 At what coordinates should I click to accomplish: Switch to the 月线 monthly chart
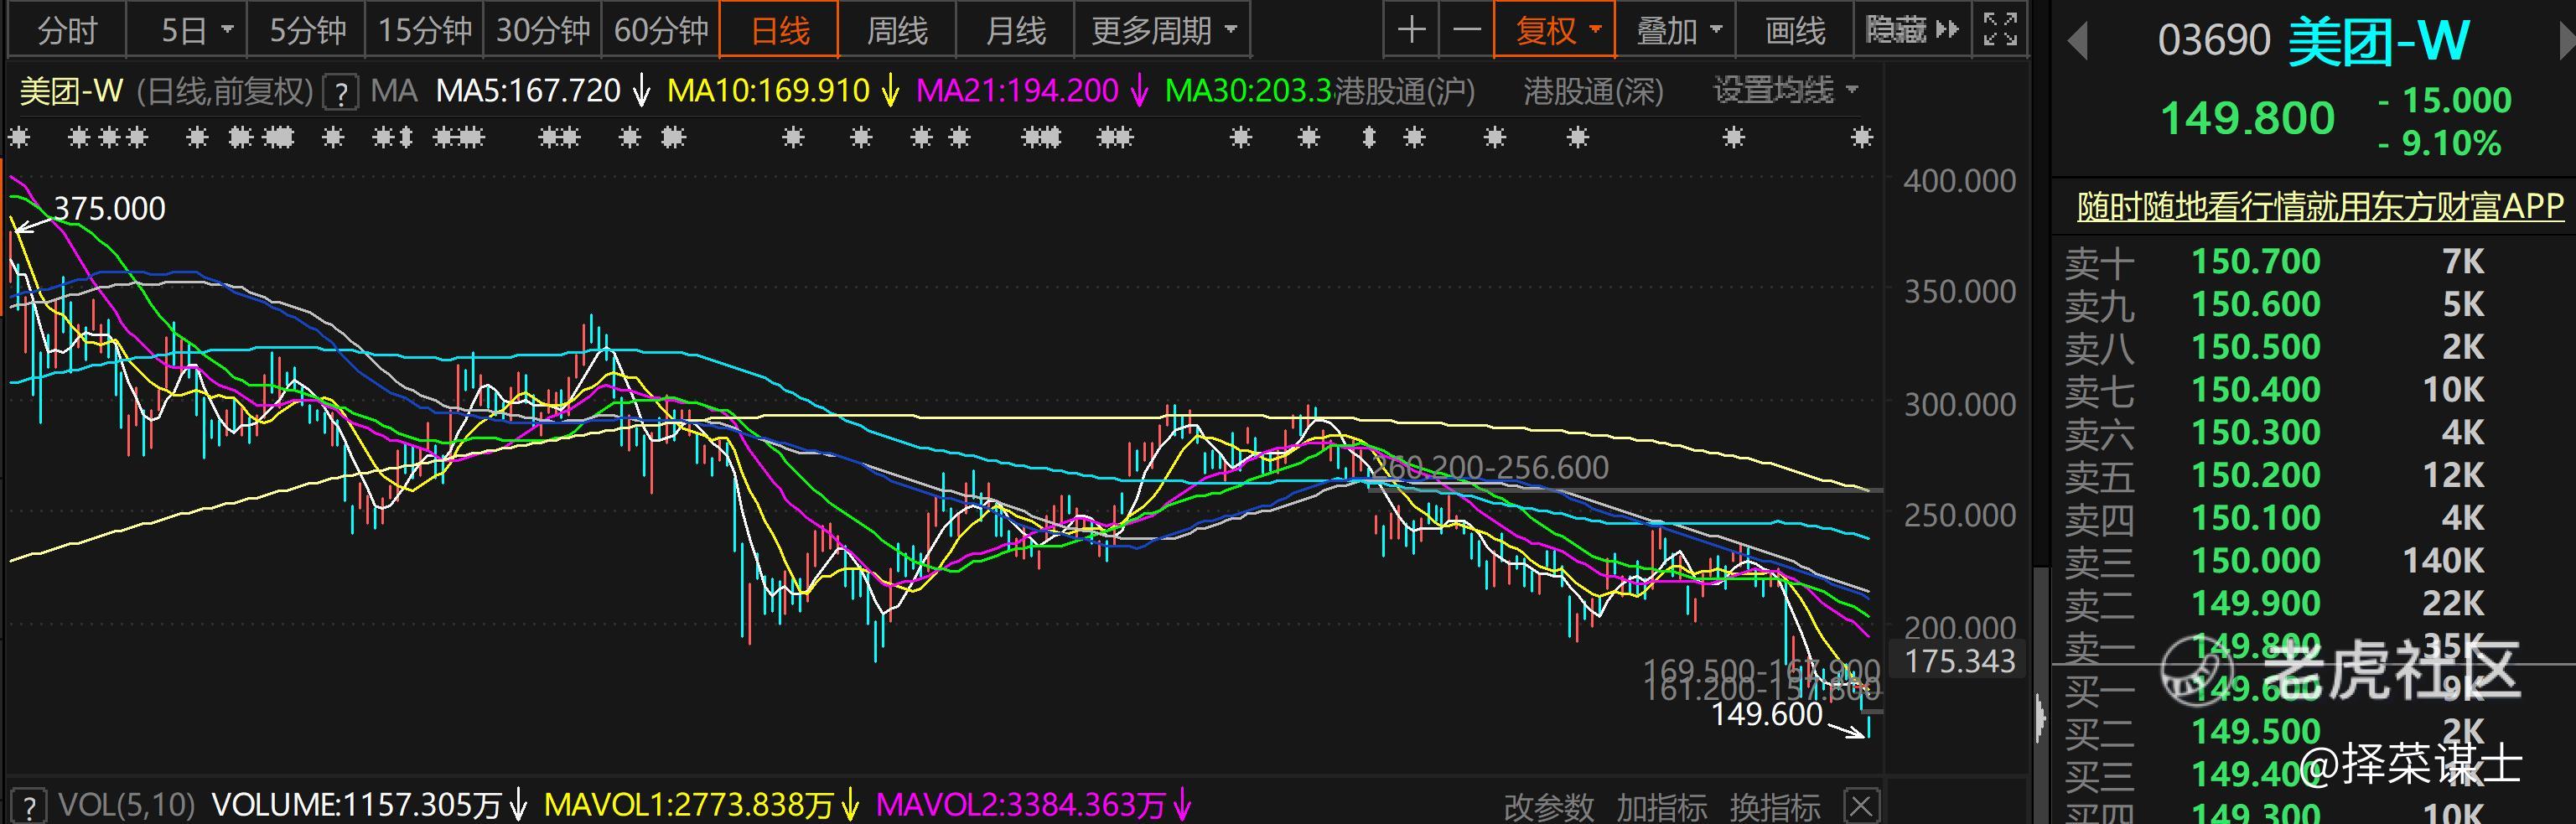1015,31
